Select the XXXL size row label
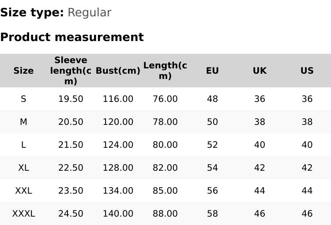 pyautogui.click(x=23, y=214)
